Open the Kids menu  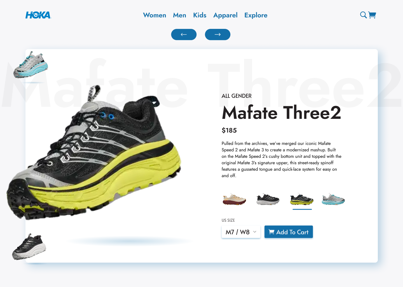click(x=200, y=15)
